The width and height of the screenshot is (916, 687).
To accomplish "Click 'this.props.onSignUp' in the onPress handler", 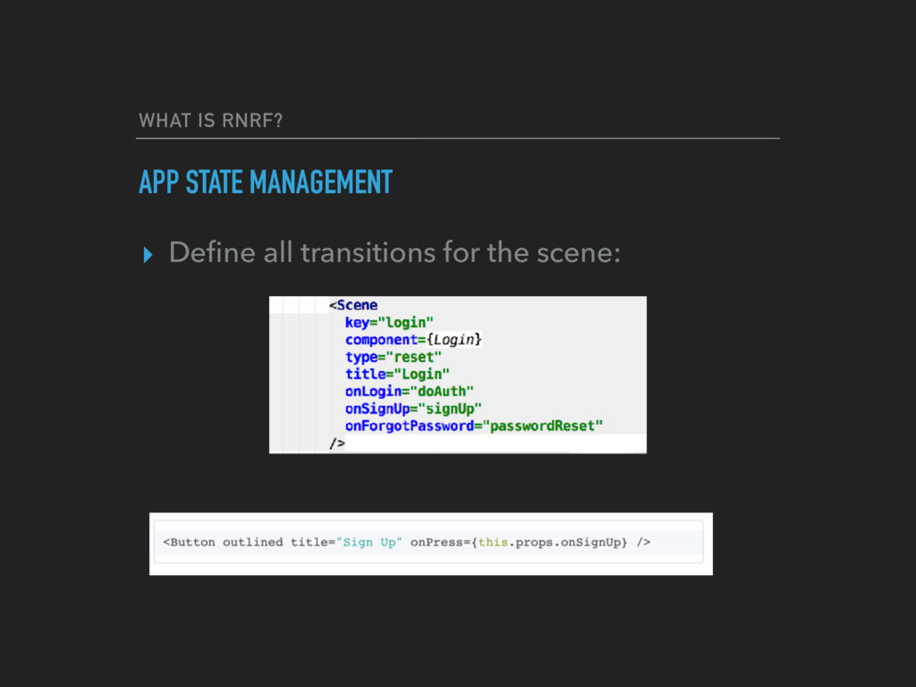I will [x=549, y=542].
